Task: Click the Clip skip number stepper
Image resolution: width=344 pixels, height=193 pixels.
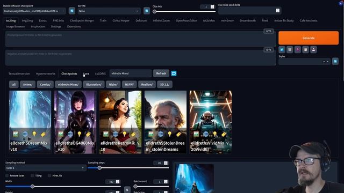Action: [x=212, y=7]
